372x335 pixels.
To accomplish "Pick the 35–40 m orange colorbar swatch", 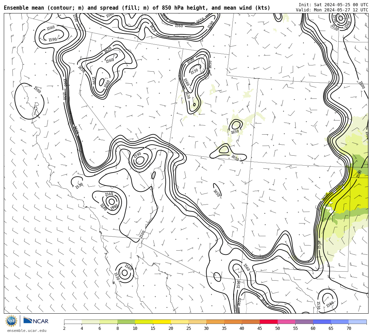I will tap(233, 322).
